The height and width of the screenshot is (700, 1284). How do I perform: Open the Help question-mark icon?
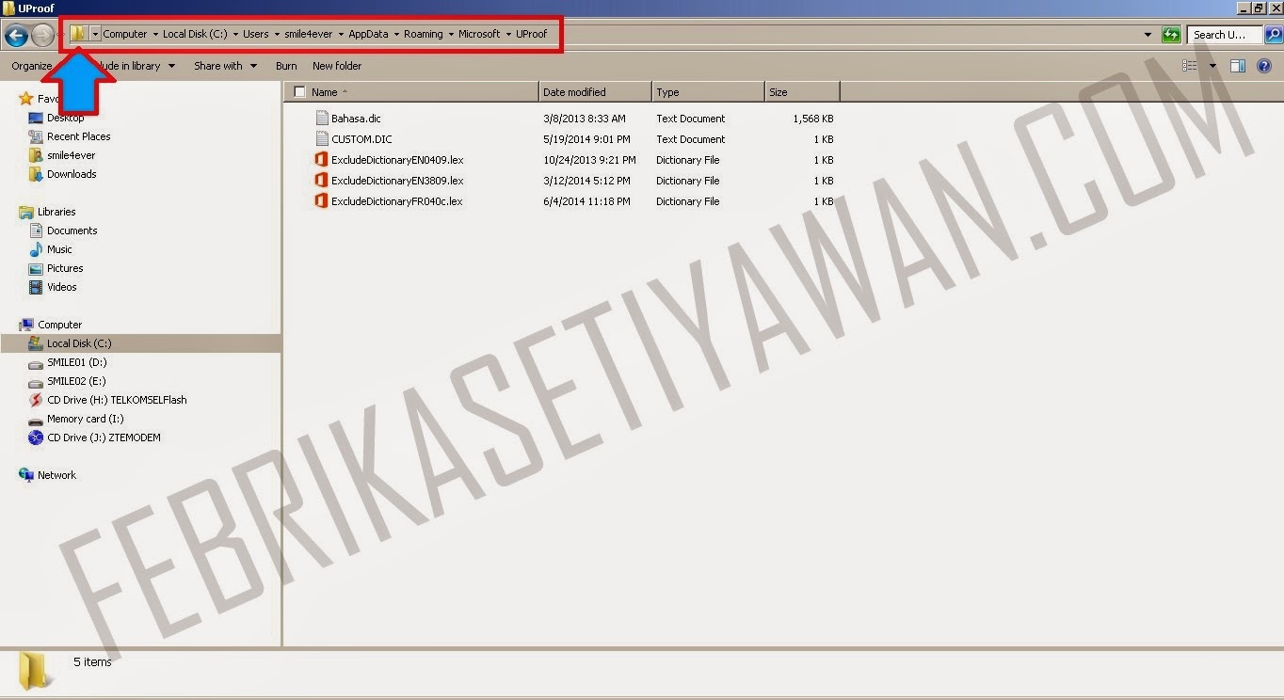[1264, 66]
